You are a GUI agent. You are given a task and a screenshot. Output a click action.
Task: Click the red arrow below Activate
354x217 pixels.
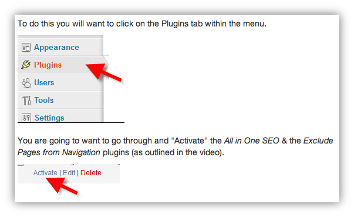62,186
